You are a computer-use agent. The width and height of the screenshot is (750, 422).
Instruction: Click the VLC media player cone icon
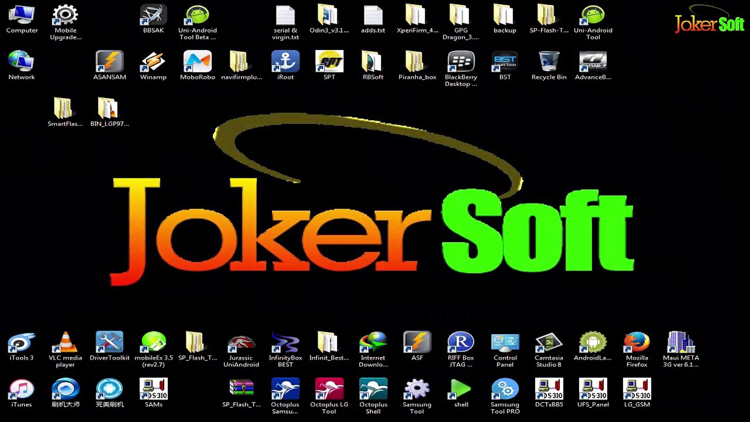[65, 343]
